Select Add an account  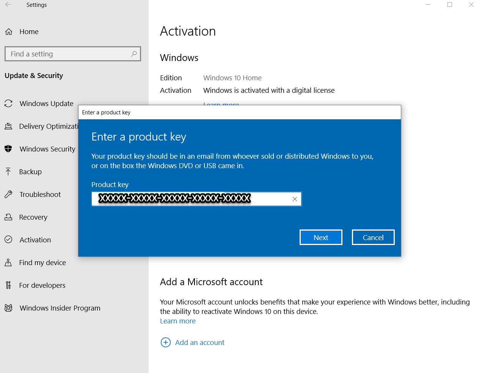click(x=199, y=342)
